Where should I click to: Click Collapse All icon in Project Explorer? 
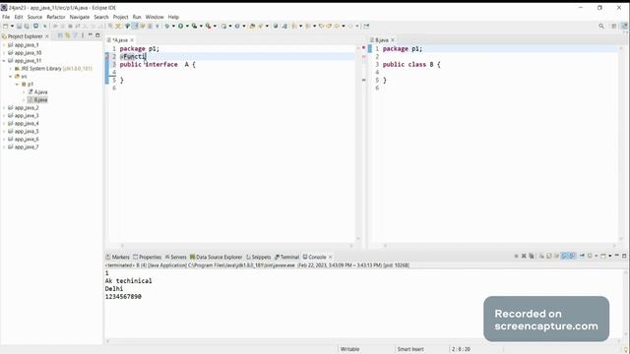[60, 35]
